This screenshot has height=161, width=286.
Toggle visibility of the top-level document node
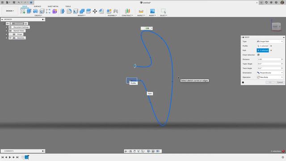(8, 24)
